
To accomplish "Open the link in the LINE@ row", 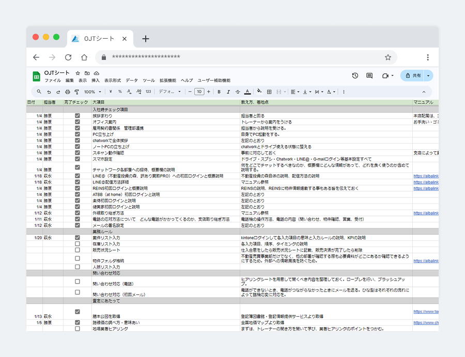I will [x=425, y=176].
